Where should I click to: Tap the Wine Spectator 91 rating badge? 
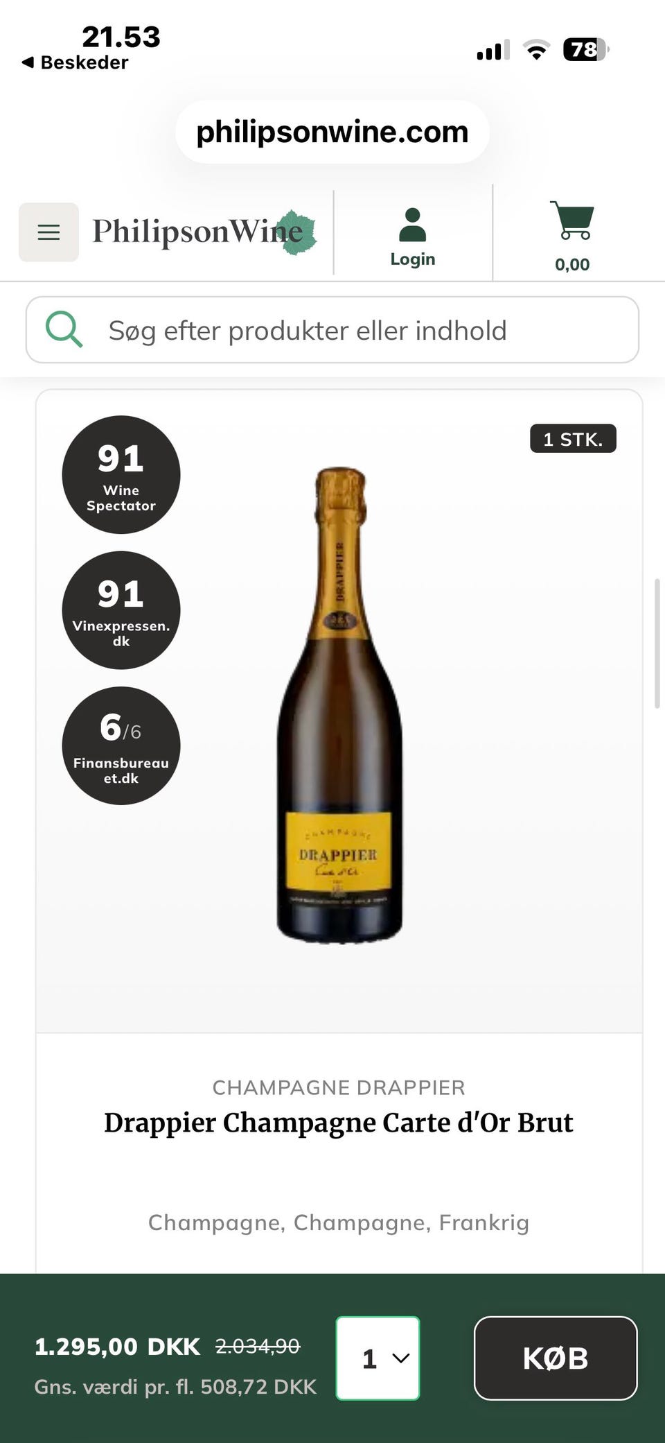pyautogui.click(x=121, y=475)
